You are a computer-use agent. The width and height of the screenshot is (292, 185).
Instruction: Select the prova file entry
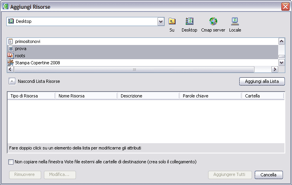tap(21, 49)
